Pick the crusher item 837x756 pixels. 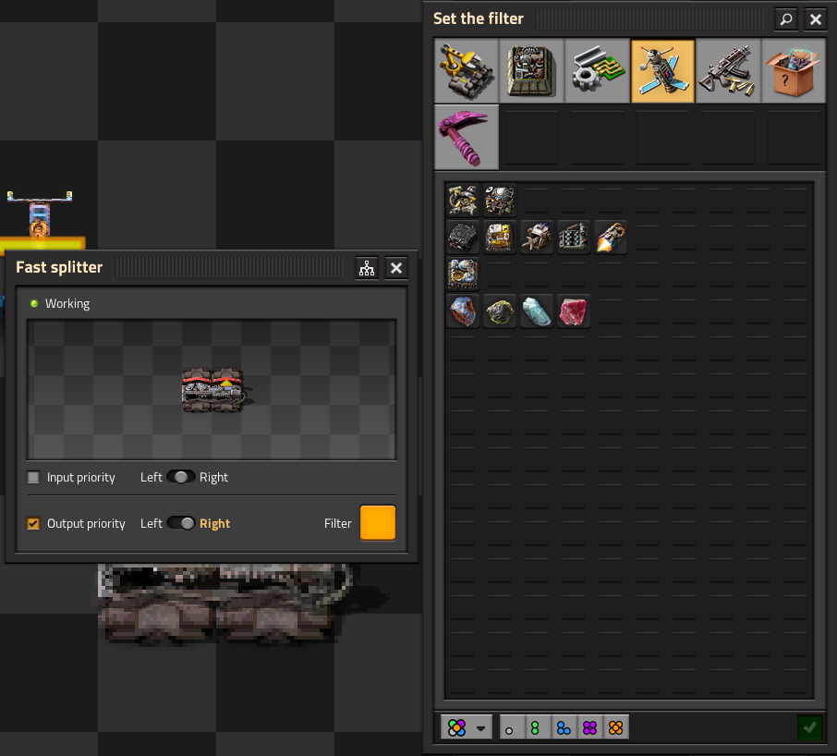(x=574, y=237)
